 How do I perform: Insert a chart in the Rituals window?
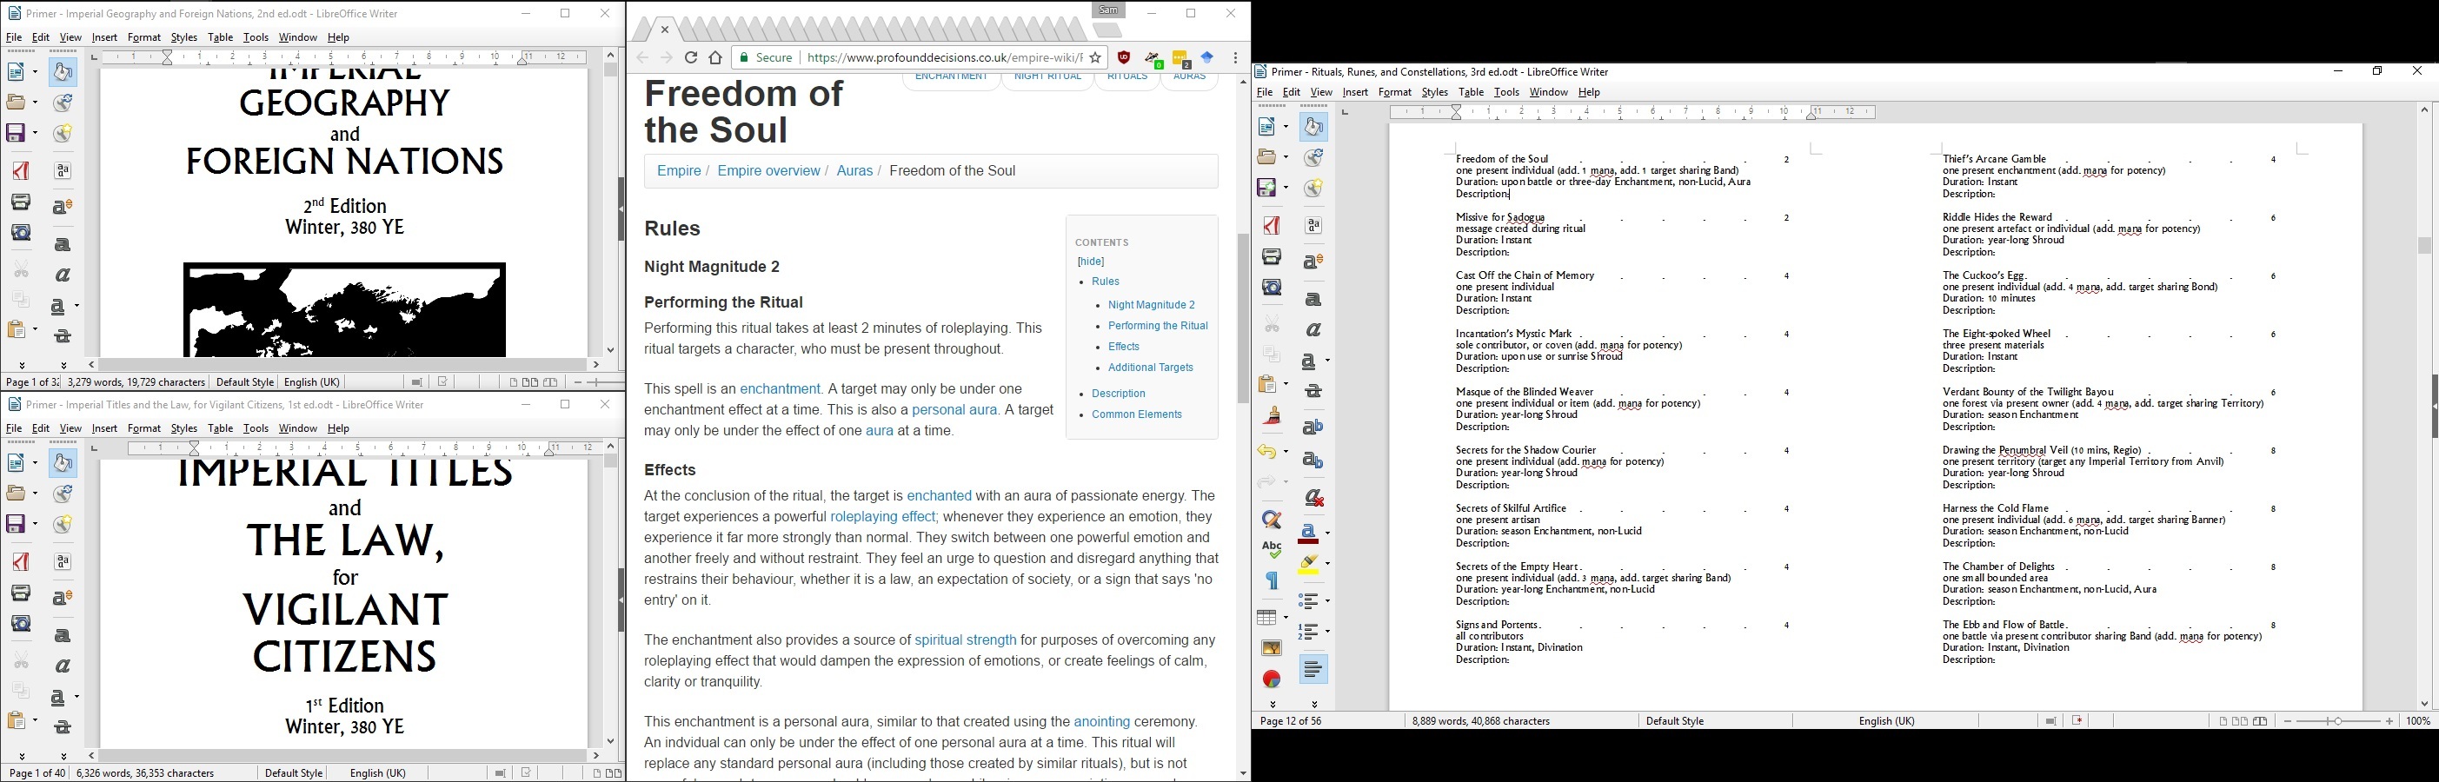point(1271,679)
